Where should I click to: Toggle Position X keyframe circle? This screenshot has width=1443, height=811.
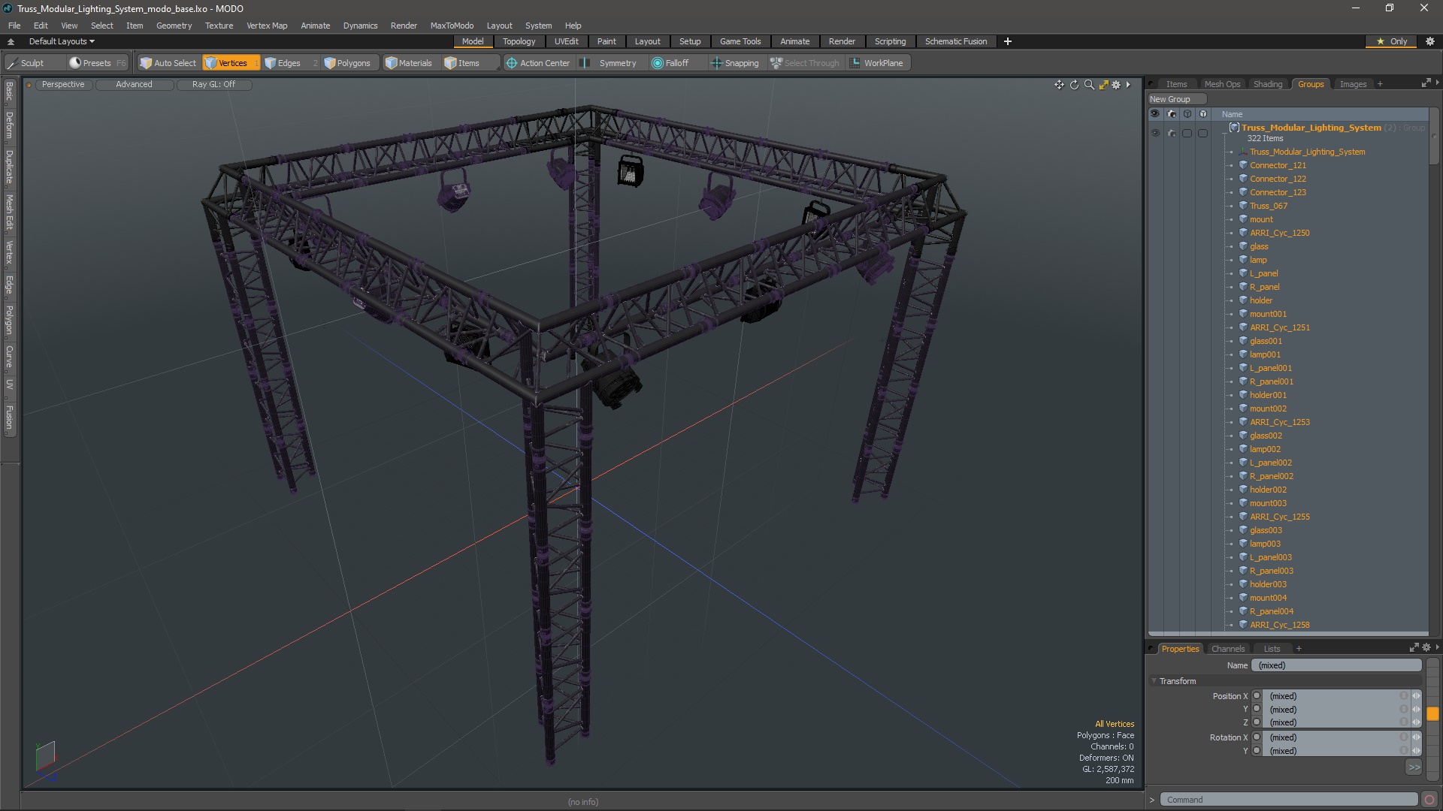1257,696
